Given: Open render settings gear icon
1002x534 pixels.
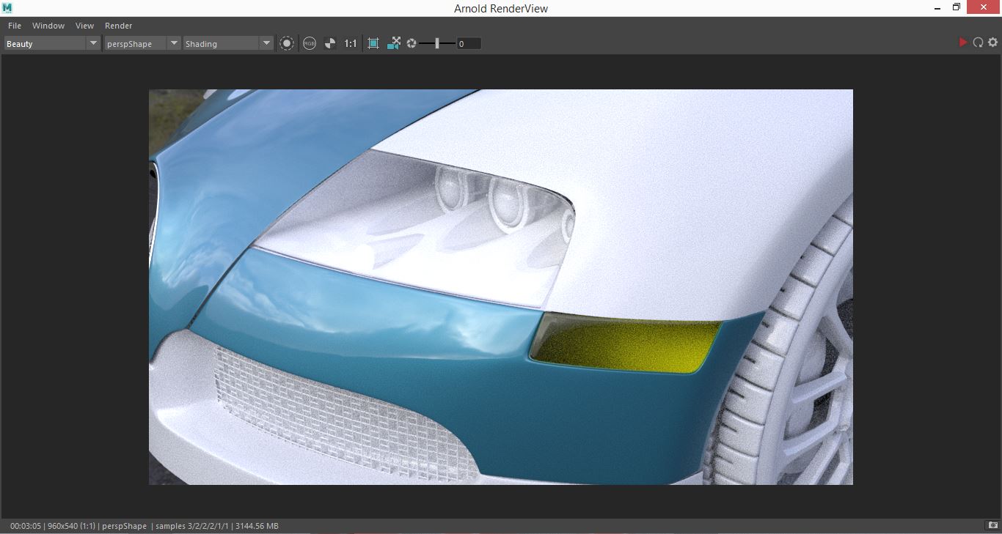Looking at the screenshot, I should point(992,42).
